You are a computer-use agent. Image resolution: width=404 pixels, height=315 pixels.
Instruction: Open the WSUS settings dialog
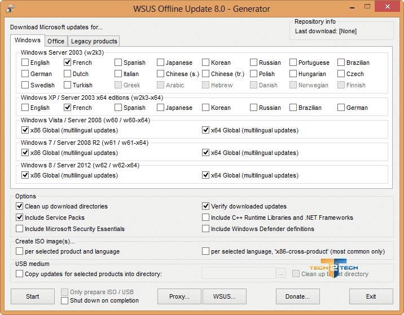225,296
